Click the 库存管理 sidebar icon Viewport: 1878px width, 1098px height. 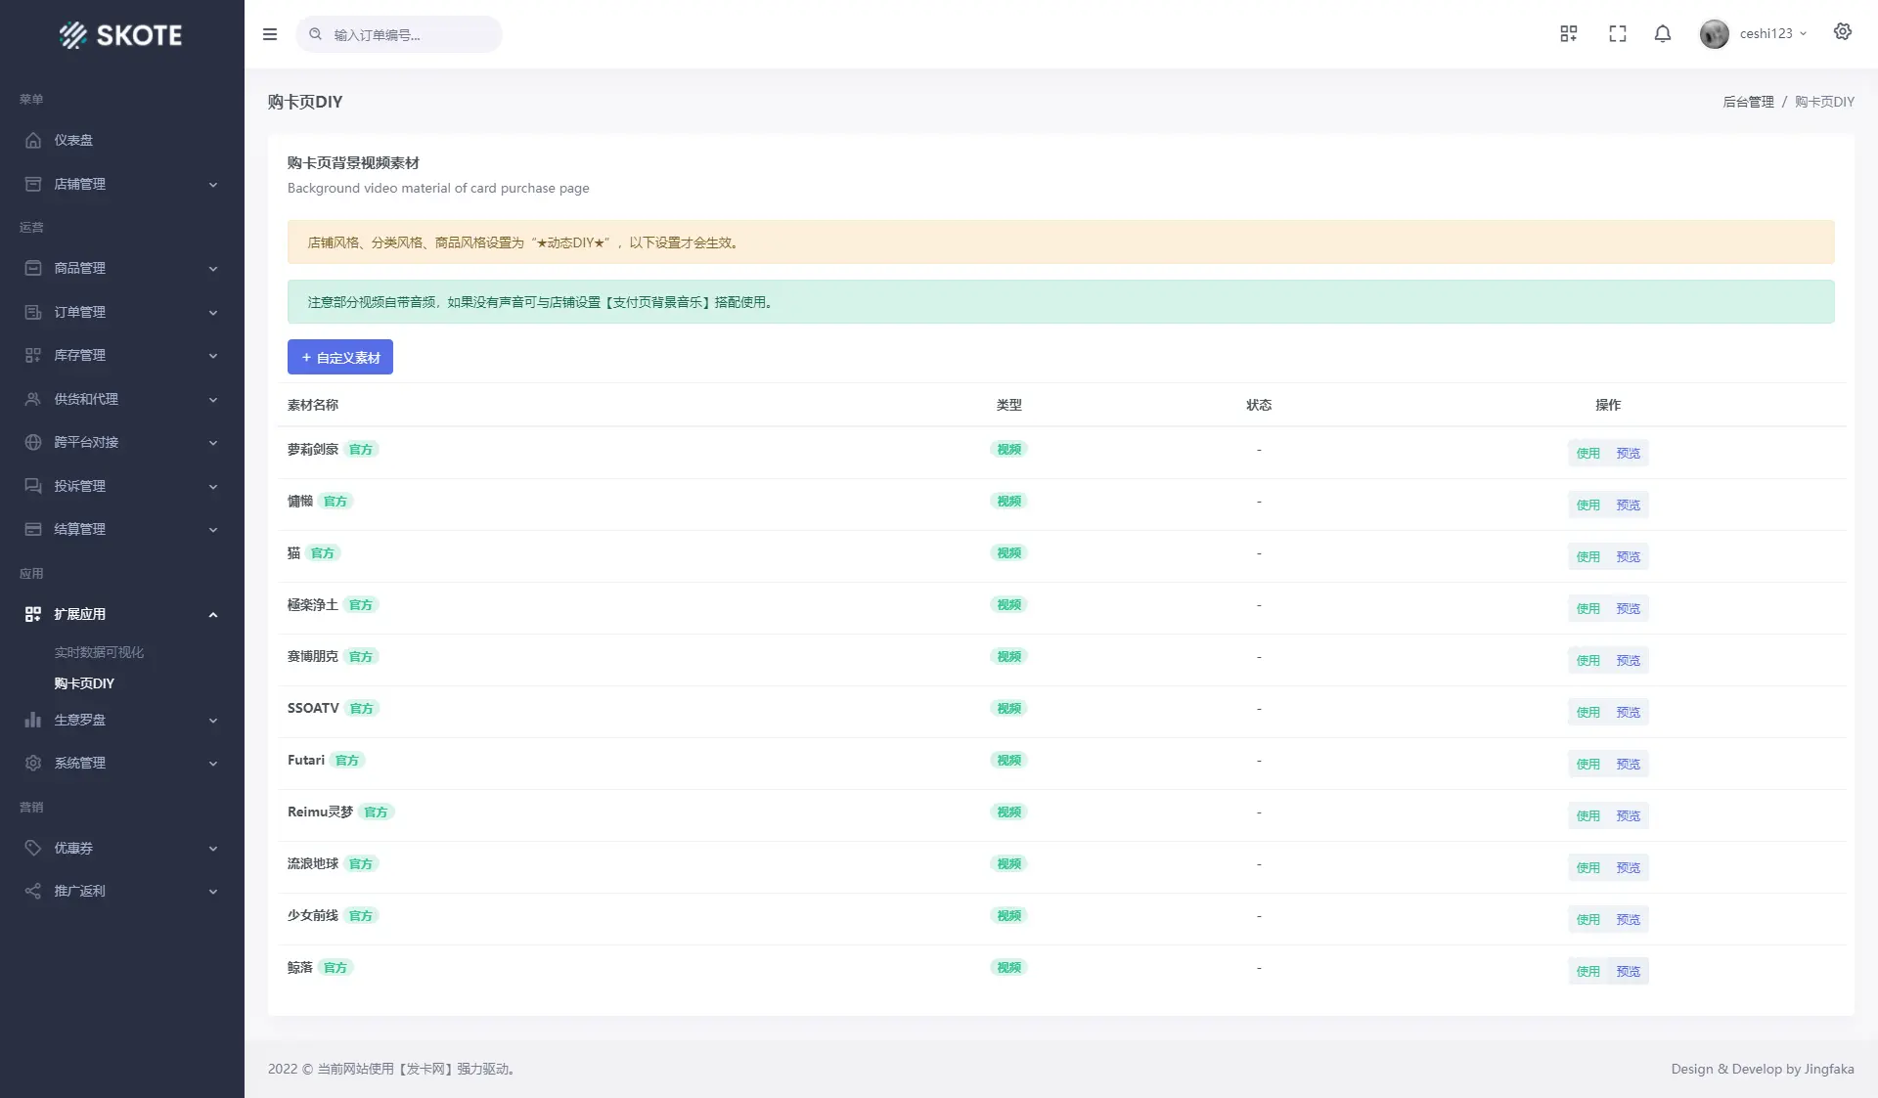pyautogui.click(x=33, y=355)
